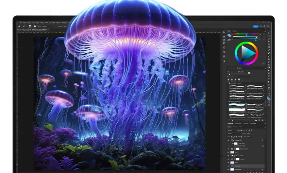Select the Brush tool in the toolbar
Image resolution: width=287 pixels, height=173 pixels.
pos(269,56)
